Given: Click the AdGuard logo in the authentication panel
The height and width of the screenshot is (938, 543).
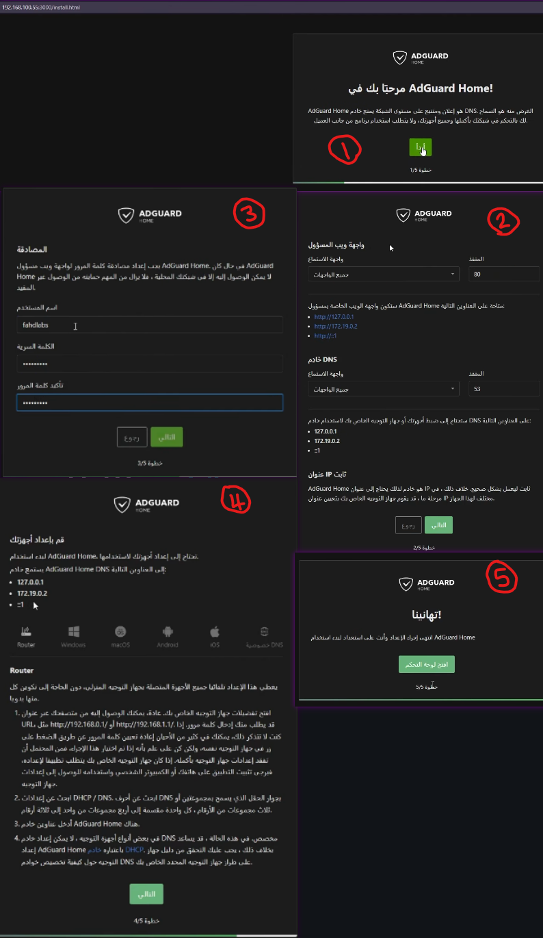Looking at the screenshot, I should coord(150,216).
